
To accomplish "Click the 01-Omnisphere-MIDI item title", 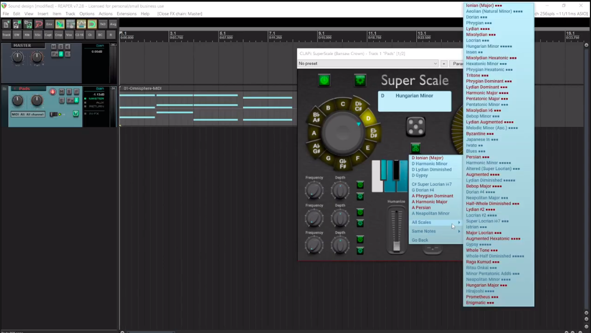I will [143, 89].
